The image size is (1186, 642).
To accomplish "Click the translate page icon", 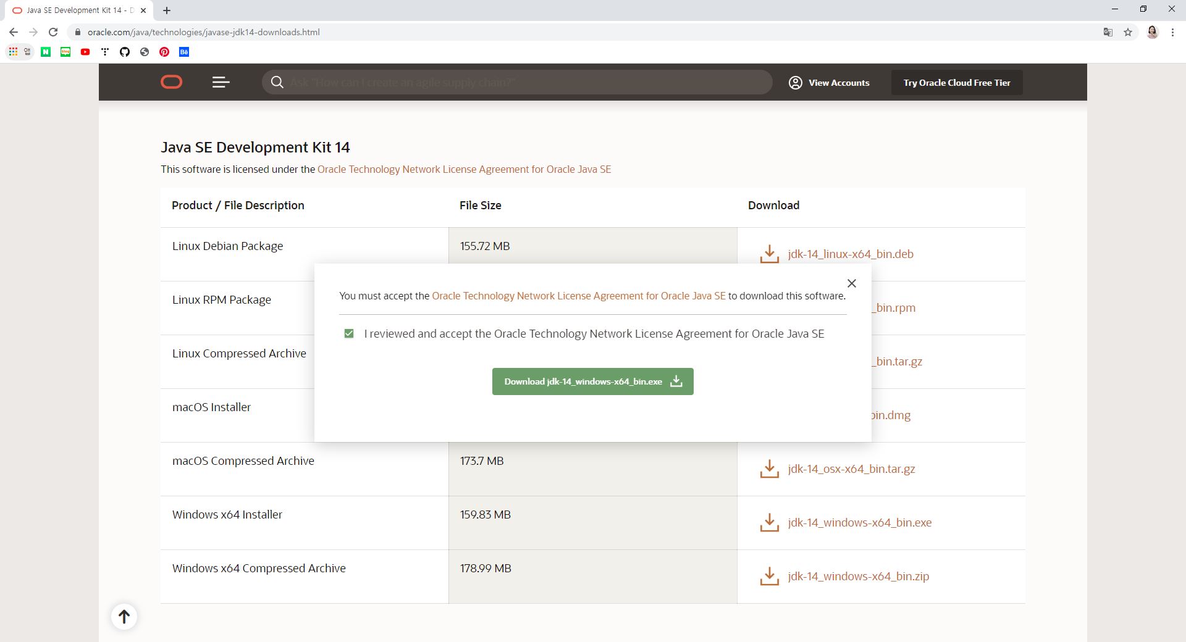I will click(x=1108, y=32).
